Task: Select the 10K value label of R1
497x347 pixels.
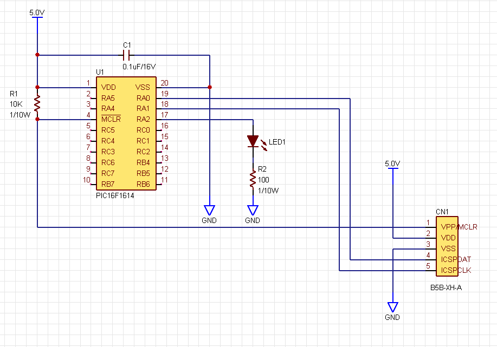Action: [x=16, y=103]
